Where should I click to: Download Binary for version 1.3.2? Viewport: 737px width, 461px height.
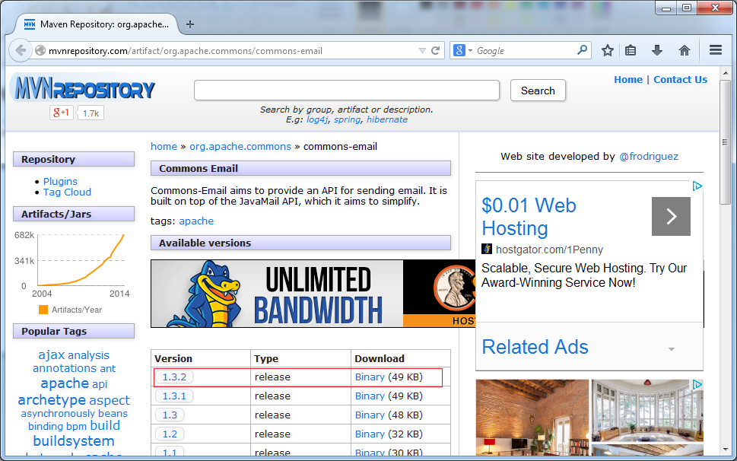click(x=370, y=377)
